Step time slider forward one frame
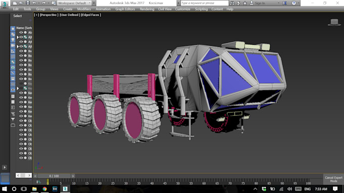The height and width of the screenshot is (193, 344). click(73, 176)
